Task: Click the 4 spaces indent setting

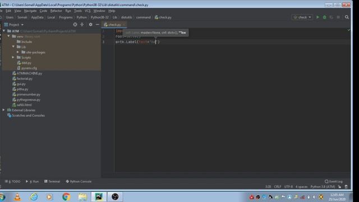Action: pyautogui.click(x=302, y=187)
